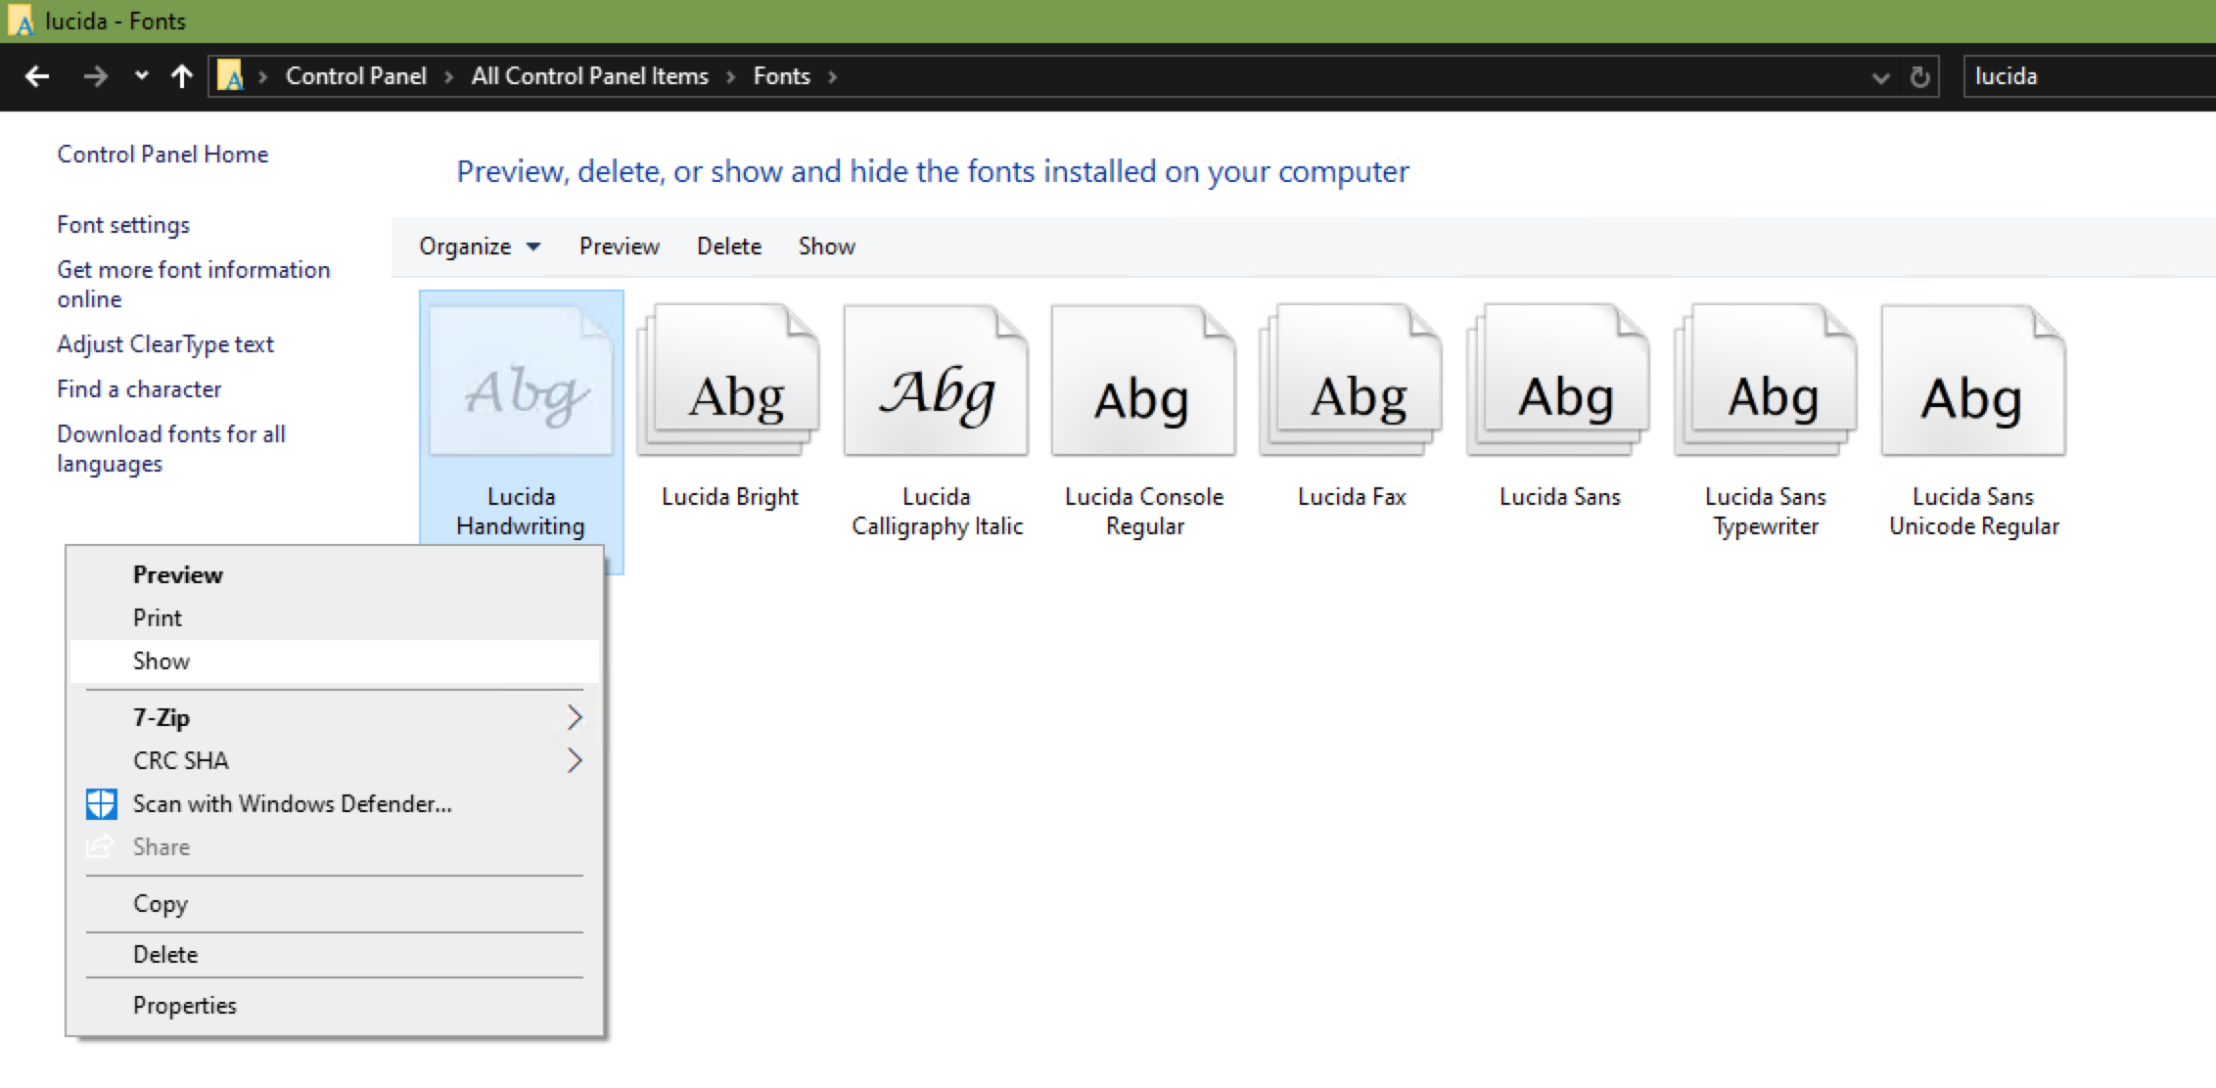This screenshot has width=2216, height=1088.
Task: Click the refresh button in address bar
Action: 1919,76
